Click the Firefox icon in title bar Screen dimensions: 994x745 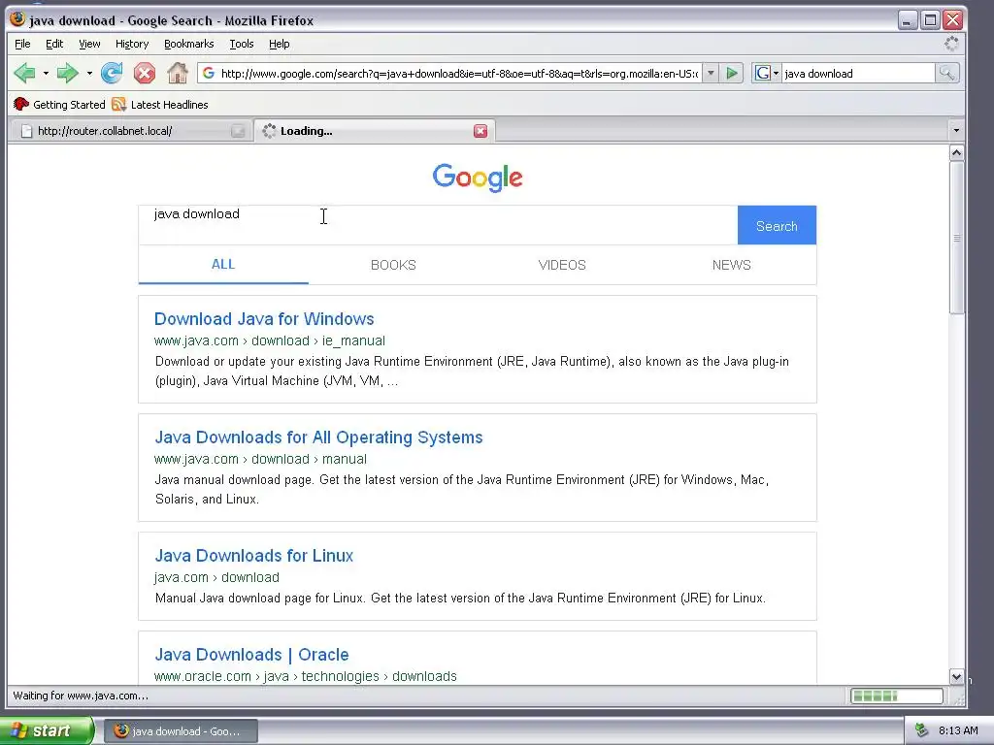click(x=17, y=19)
